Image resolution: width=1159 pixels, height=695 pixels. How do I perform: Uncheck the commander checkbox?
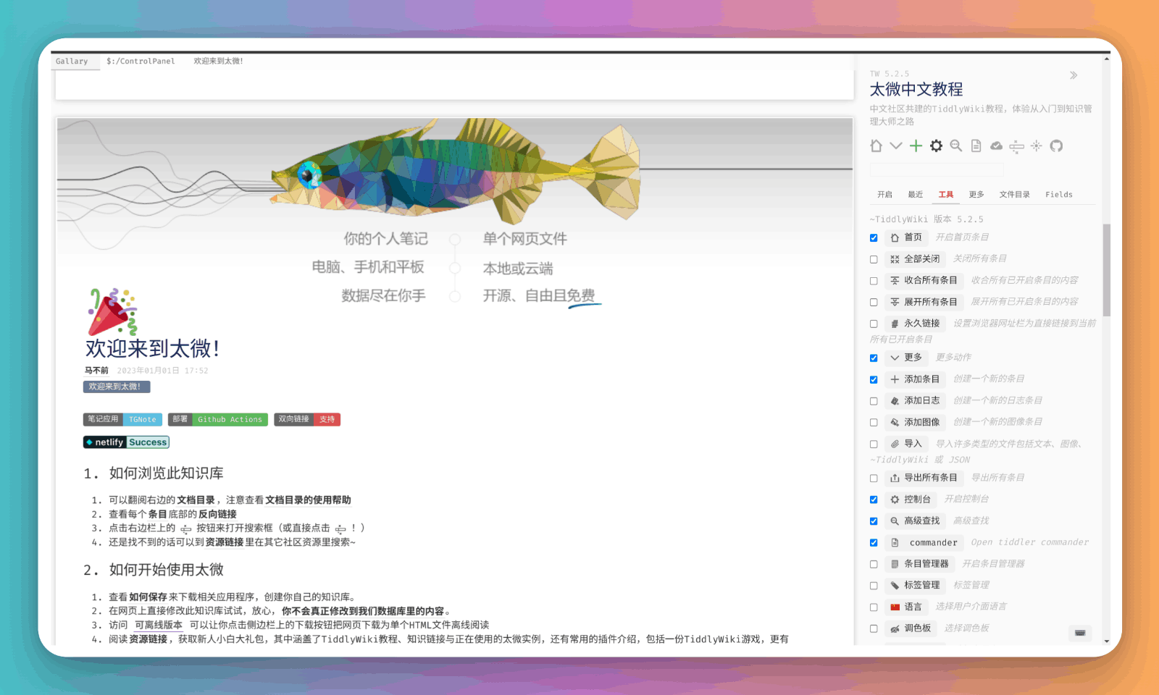coord(874,543)
